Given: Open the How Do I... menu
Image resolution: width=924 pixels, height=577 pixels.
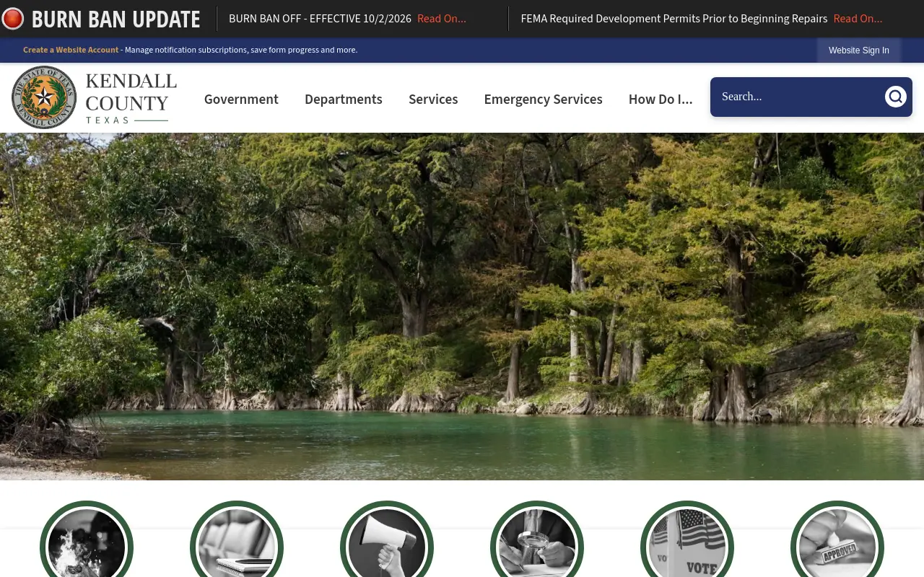Looking at the screenshot, I should pos(661,100).
